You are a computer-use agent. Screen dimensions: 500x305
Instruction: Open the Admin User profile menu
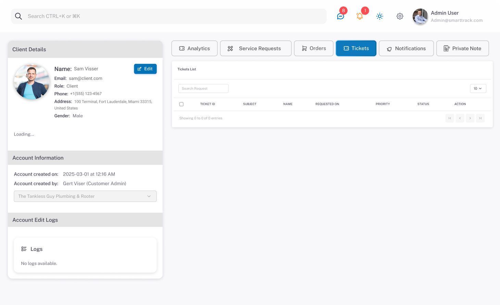coord(448,16)
